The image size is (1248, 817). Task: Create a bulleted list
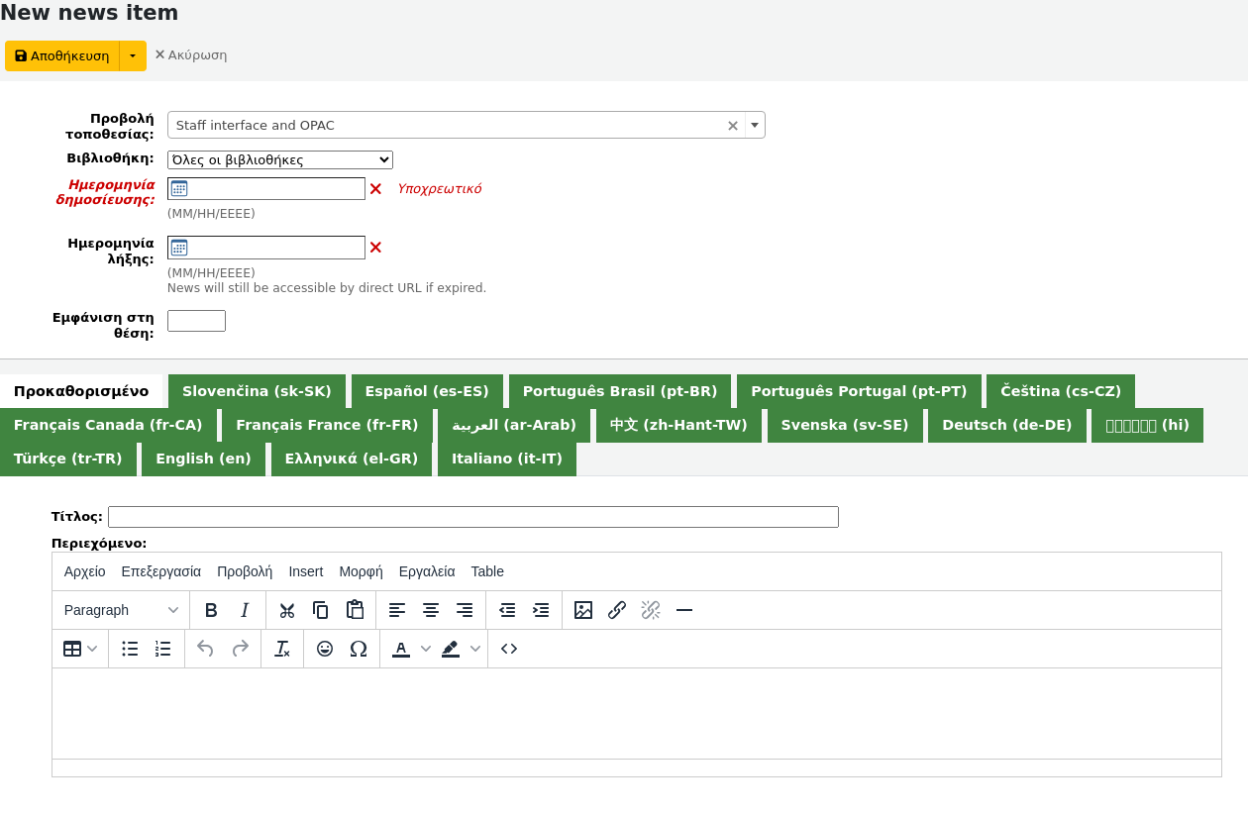[x=130, y=649]
